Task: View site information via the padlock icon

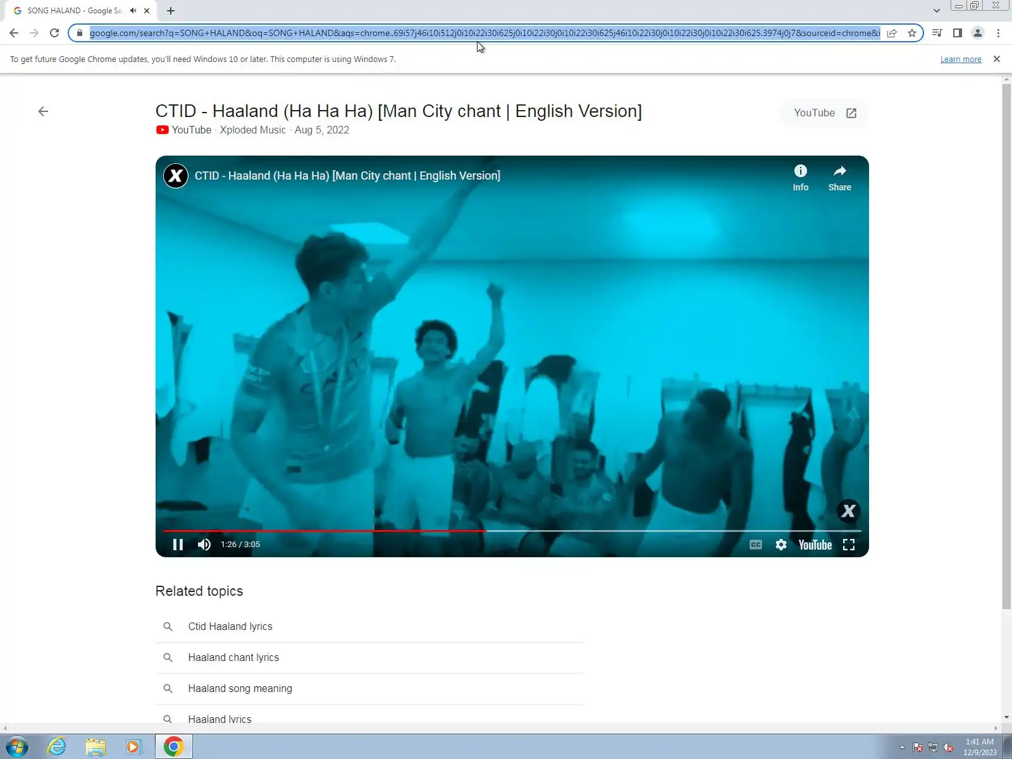Action: point(80,33)
